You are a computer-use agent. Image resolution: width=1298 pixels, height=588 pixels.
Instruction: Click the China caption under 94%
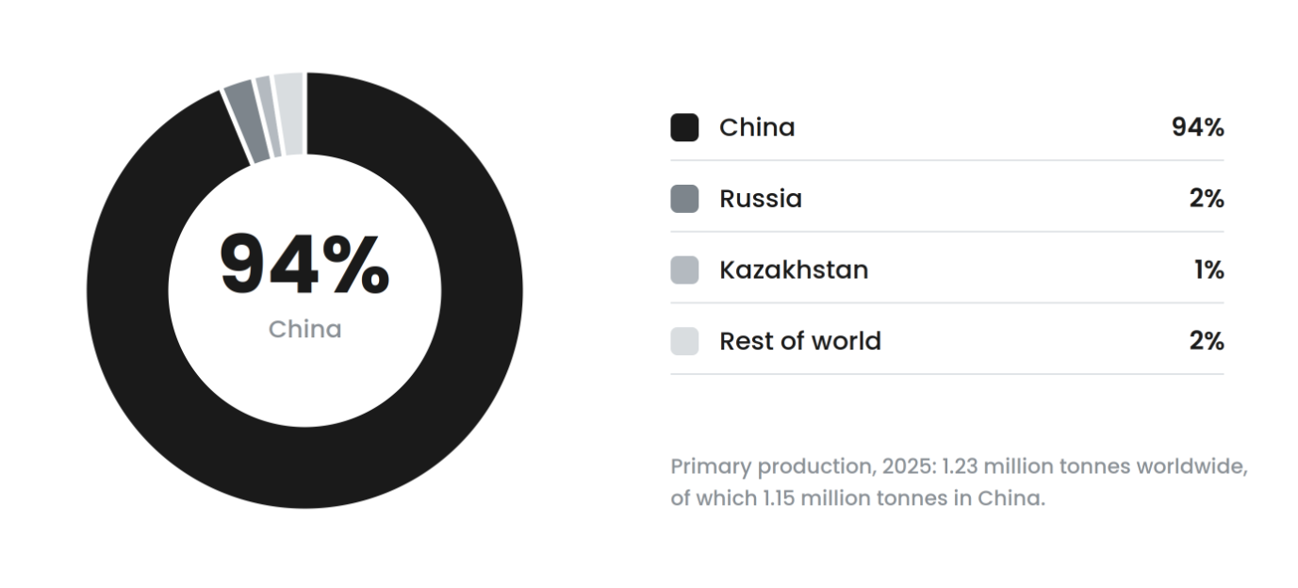pyautogui.click(x=304, y=329)
